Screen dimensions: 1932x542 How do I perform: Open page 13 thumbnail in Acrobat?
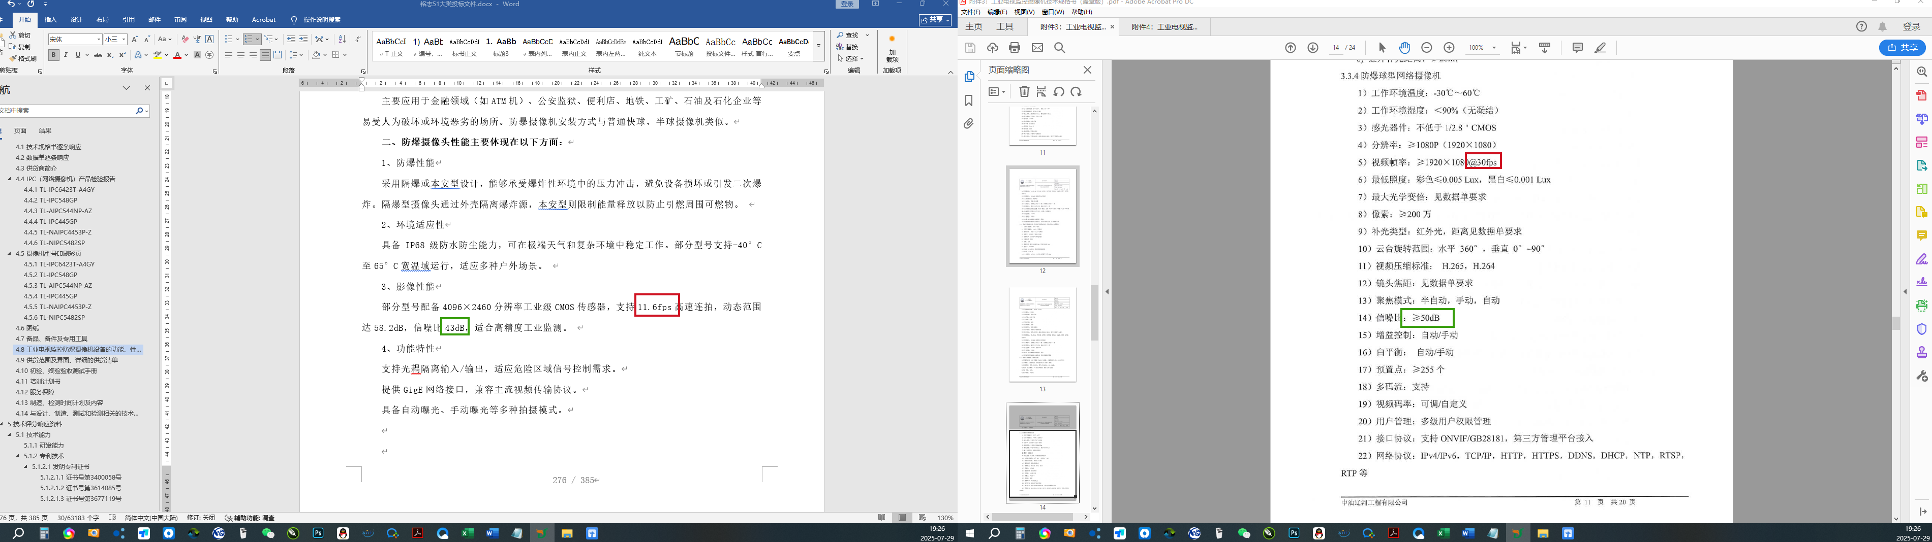(1042, 334)
